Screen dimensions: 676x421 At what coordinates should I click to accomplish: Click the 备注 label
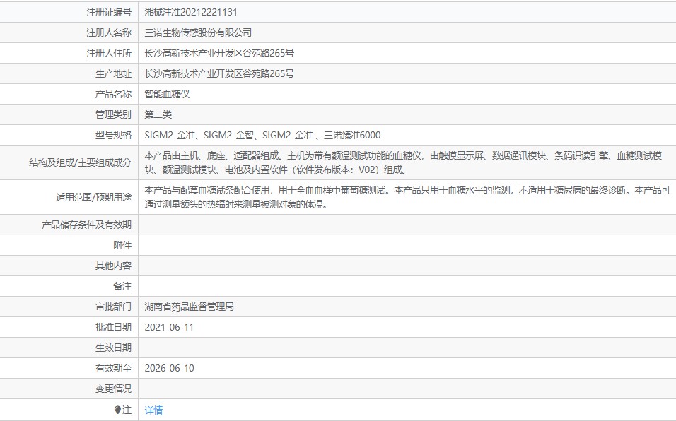[x=122, y=286]
